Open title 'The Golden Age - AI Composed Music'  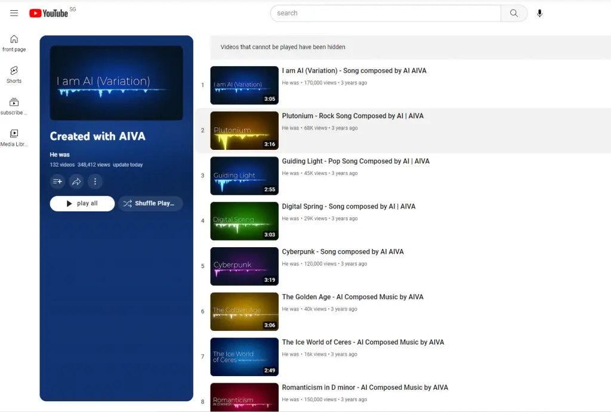coord(353,297)
